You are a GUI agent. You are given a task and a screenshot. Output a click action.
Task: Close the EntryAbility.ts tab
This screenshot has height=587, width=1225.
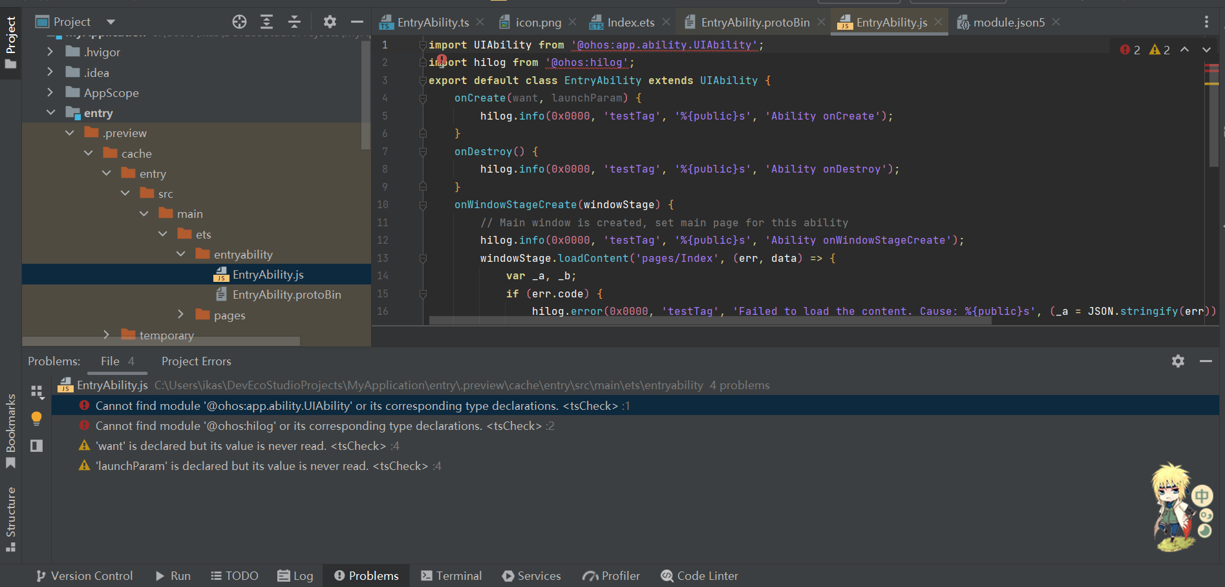coord(480,22)
